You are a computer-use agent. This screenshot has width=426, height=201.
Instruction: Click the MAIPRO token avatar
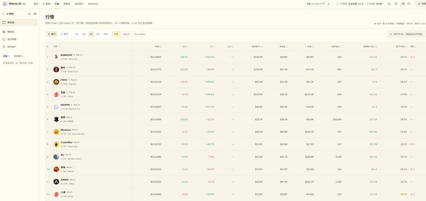(56, 107)
